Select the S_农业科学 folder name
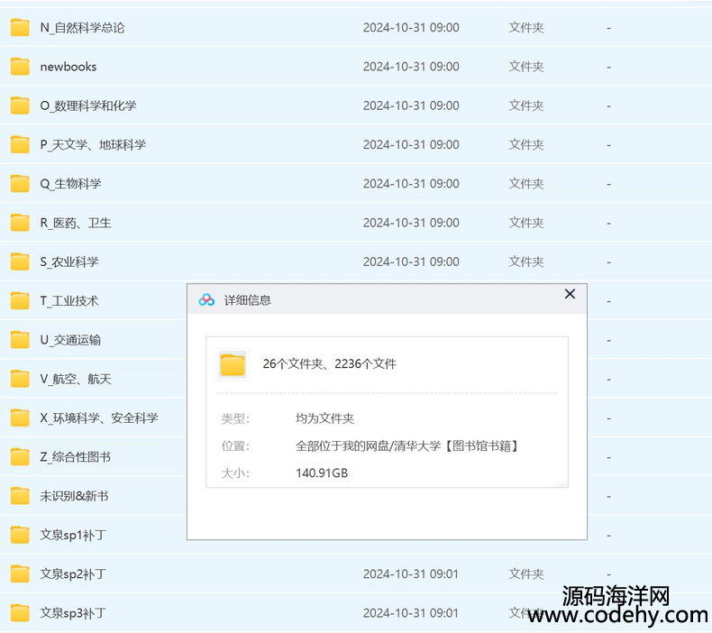The width and height of the screenshot is (712, 633). [69, 262]
